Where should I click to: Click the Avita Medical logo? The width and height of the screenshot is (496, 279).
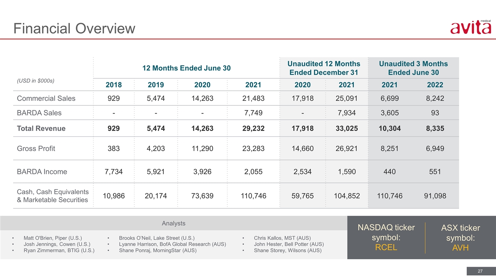[470, 28]
